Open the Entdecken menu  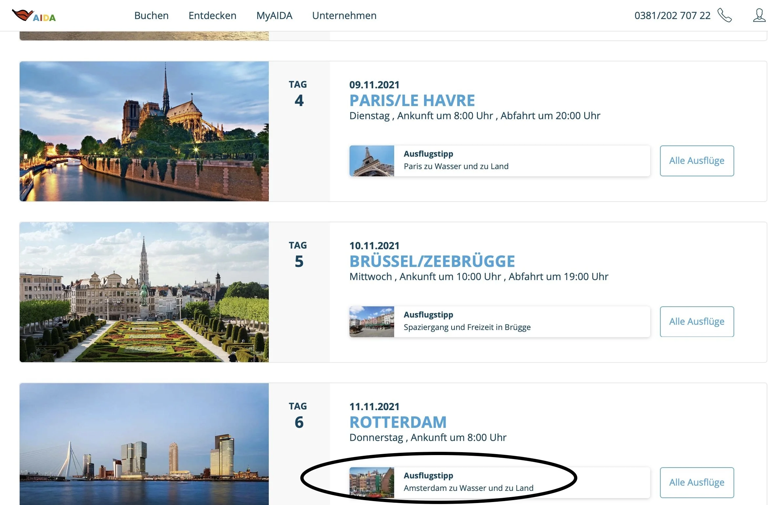tap(212, 15)
